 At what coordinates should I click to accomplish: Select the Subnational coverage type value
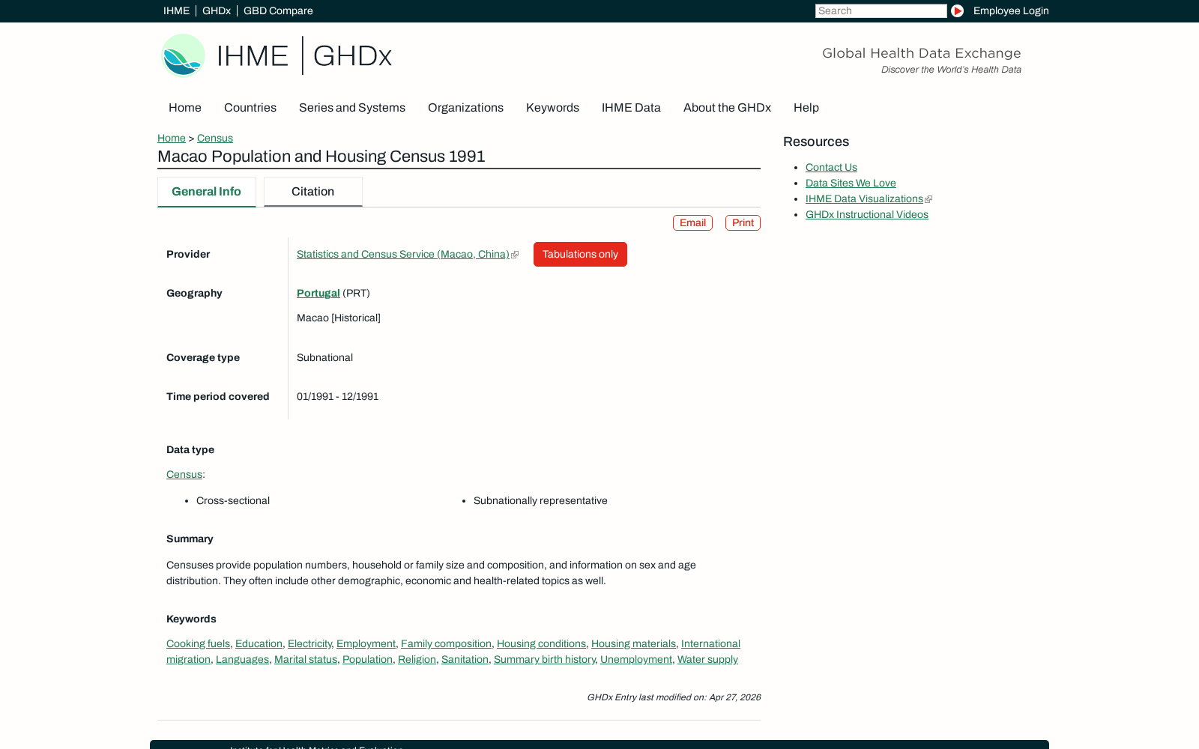point(324,358)
